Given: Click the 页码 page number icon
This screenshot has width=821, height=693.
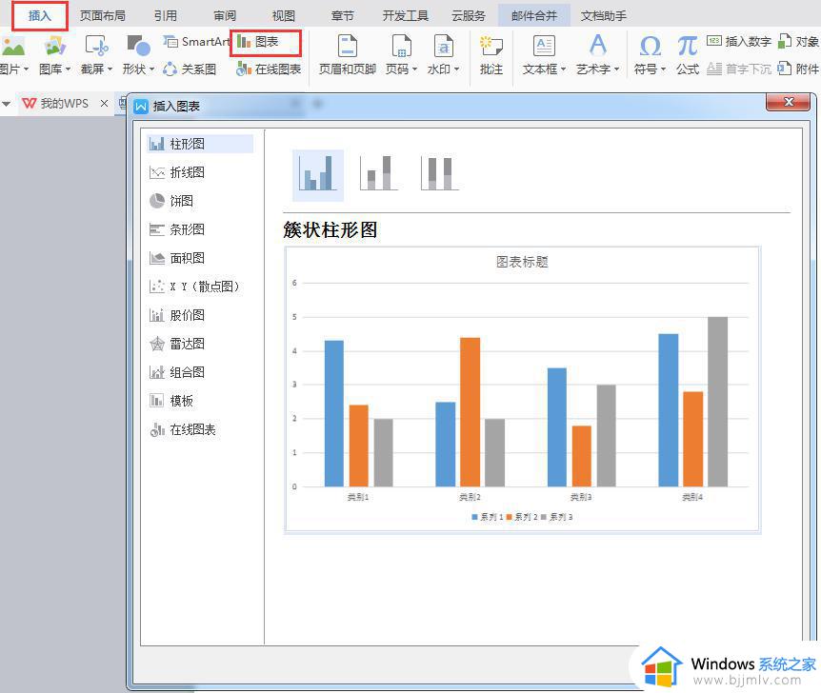Looking at the screenshot, I should pyautogui.click(x=402, y=46).
